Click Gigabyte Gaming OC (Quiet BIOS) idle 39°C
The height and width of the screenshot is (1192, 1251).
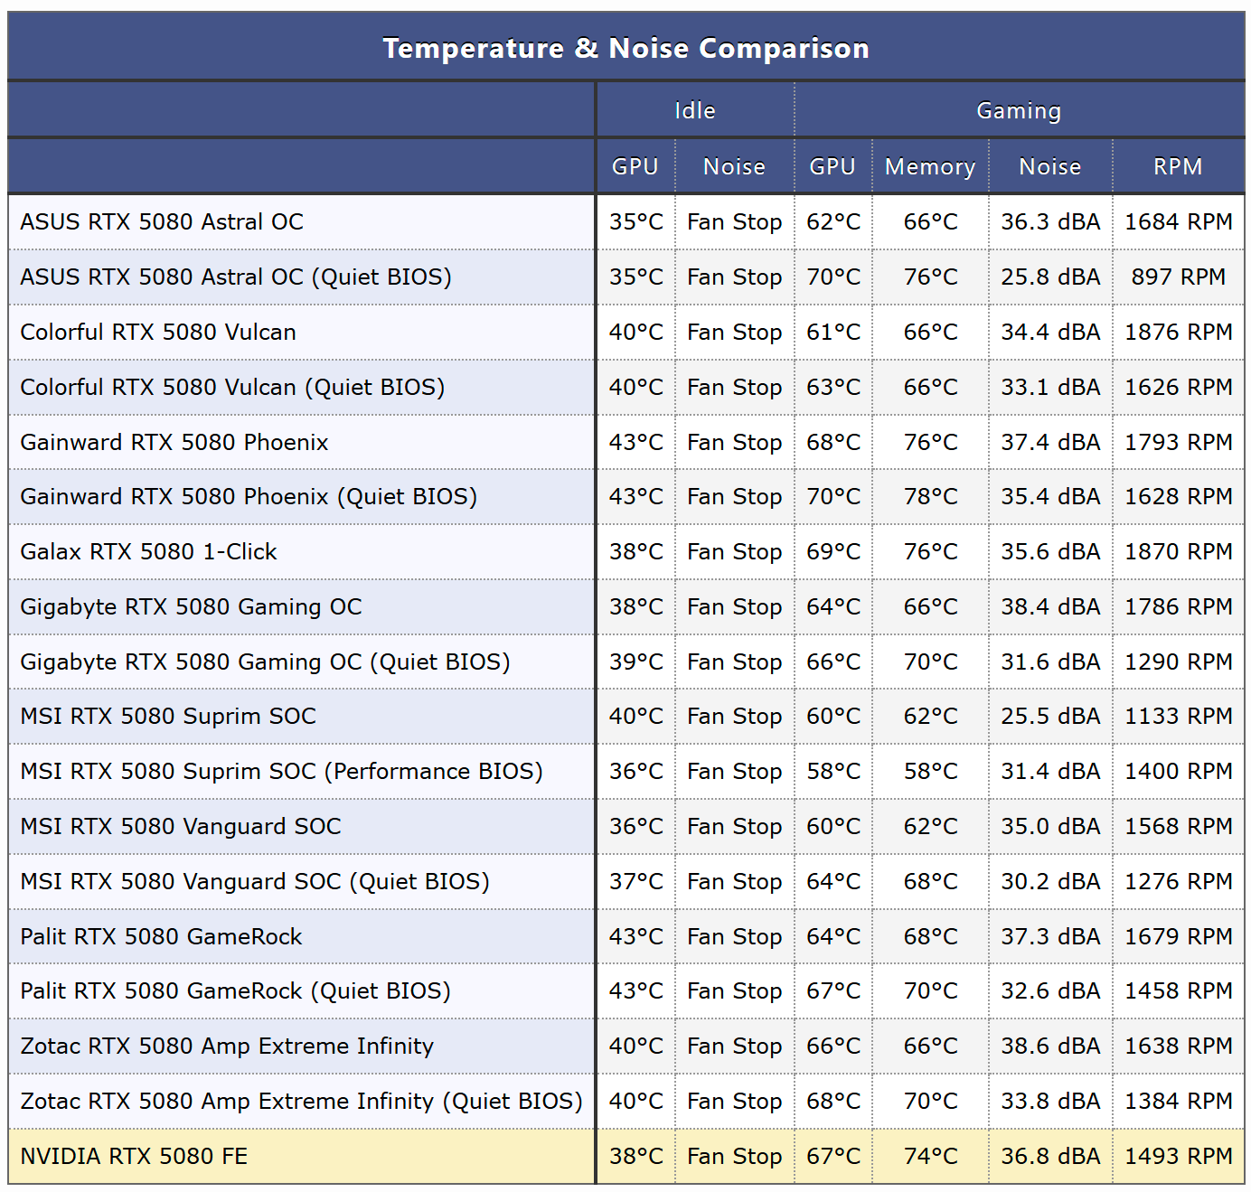coord(635,662)
